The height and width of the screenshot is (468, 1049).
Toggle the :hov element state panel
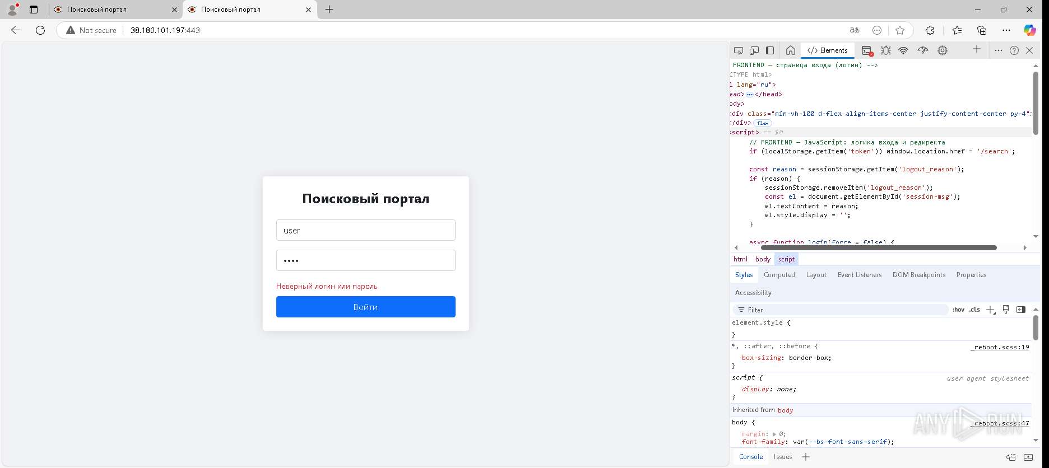point(958,310)
